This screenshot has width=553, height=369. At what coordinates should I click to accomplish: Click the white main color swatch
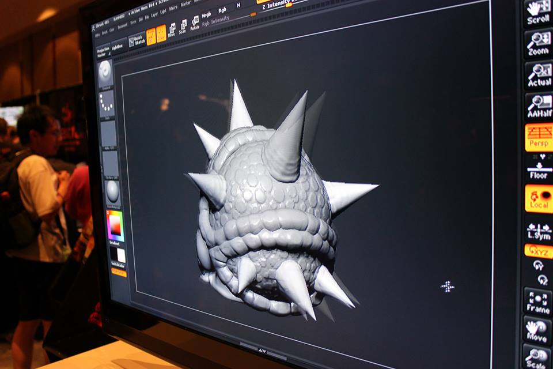(122, 255)
